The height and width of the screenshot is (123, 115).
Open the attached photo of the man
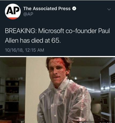point(57,90)
